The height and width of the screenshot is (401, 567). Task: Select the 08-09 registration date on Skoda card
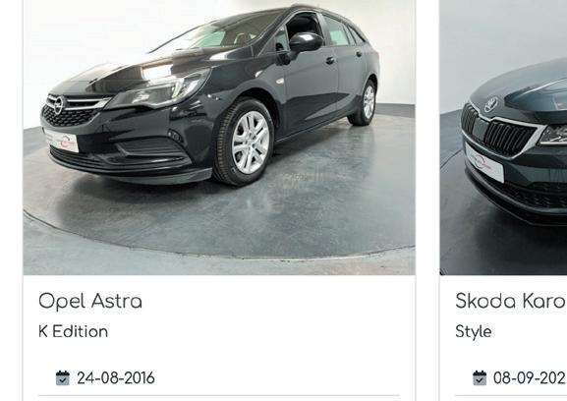click(x=530, y=378)
